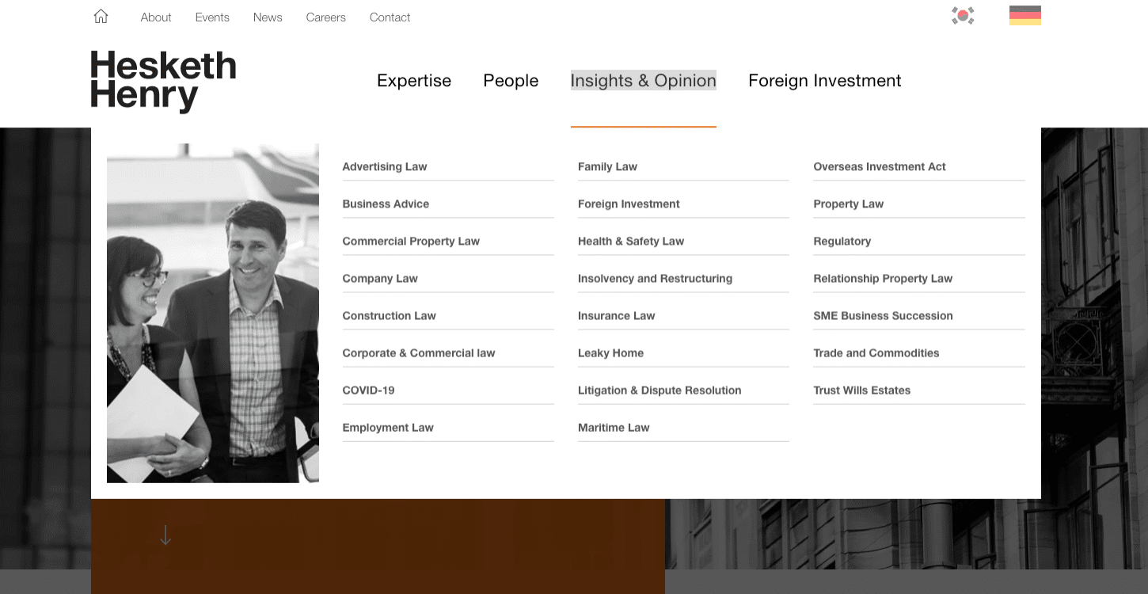The width and height of the screenshot is (1148, 594).
Task: Open Overseas Investment Act insights
Action: tap(880, 166)
